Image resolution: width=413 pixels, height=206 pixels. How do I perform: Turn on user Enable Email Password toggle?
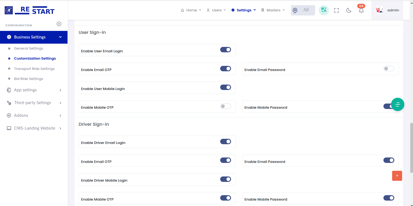(389, 69)
